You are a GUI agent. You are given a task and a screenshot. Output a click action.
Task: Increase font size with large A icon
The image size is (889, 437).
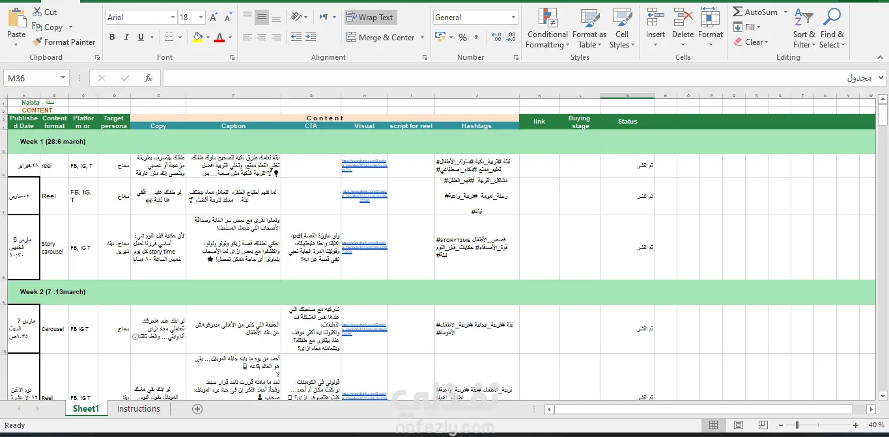pyautogui.click(x=214, y=18)
